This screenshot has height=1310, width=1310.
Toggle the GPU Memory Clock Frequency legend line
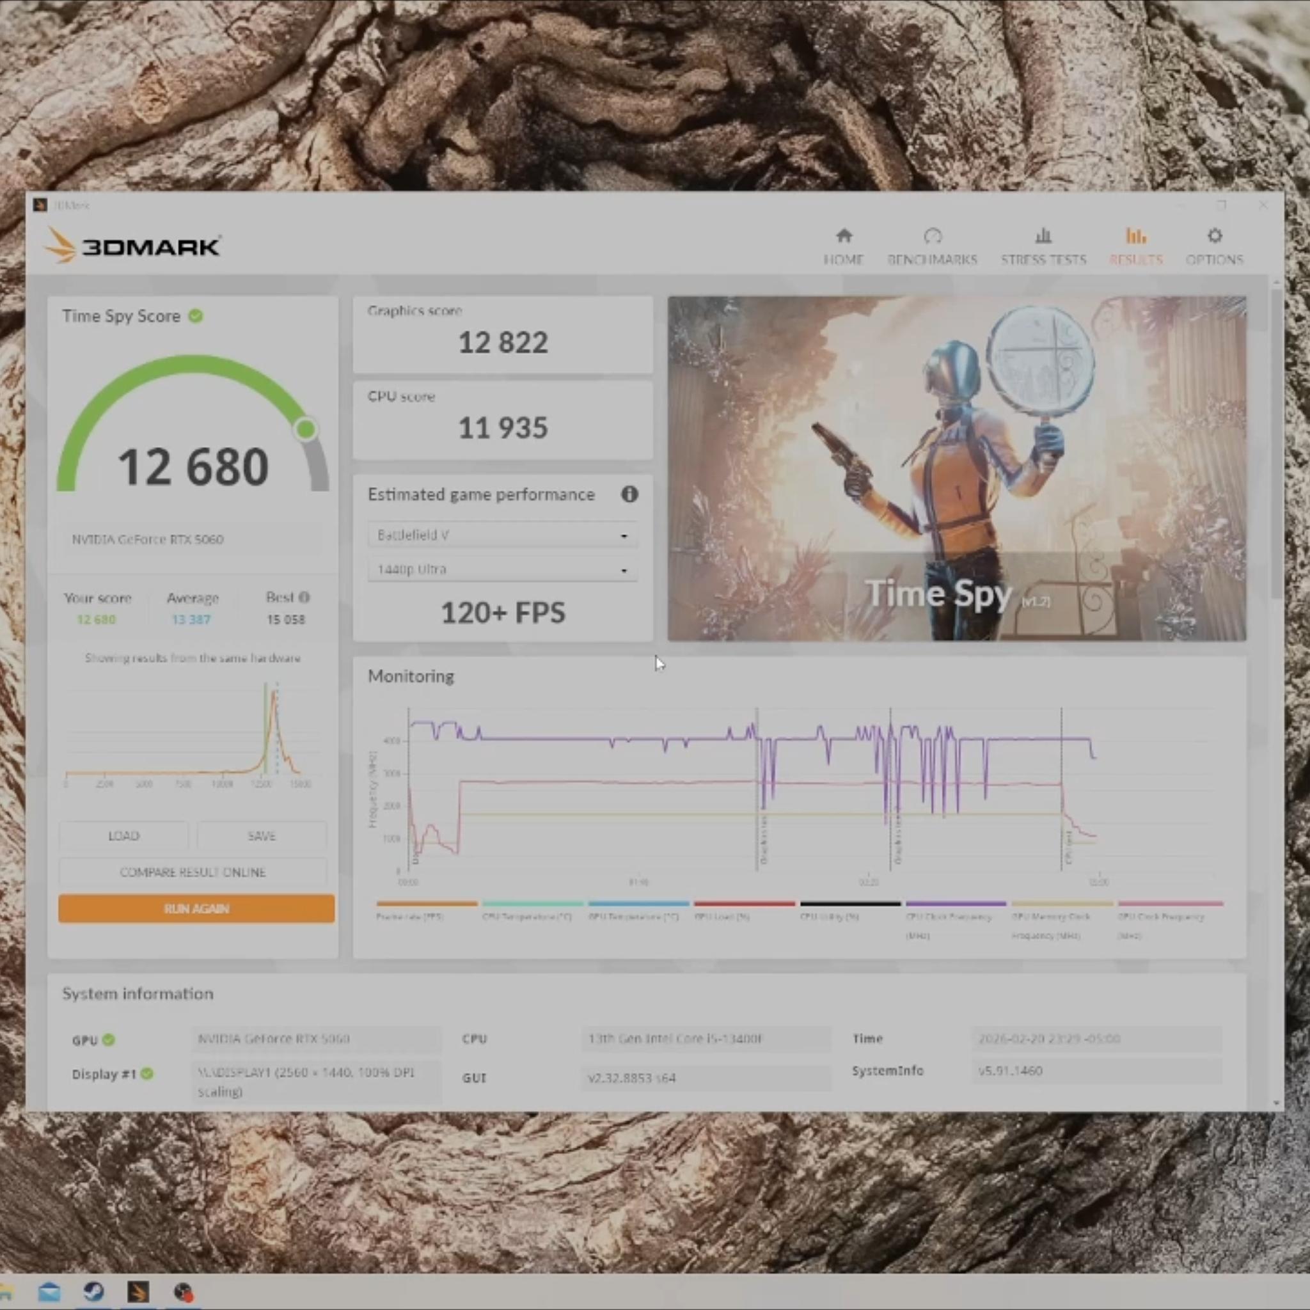[1062, 919]
